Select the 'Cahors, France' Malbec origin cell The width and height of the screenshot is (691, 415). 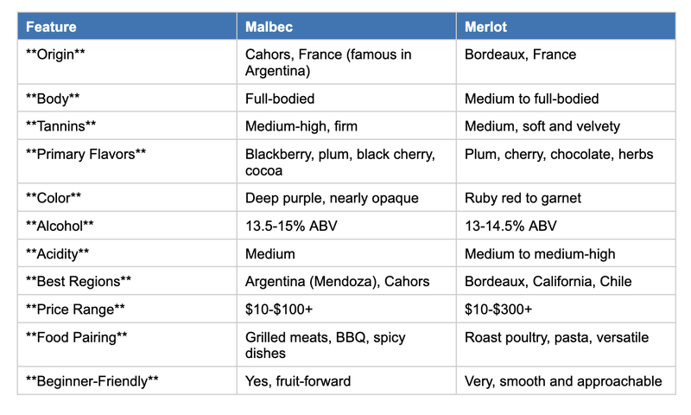pyautogui.click(x=345, y=62)
